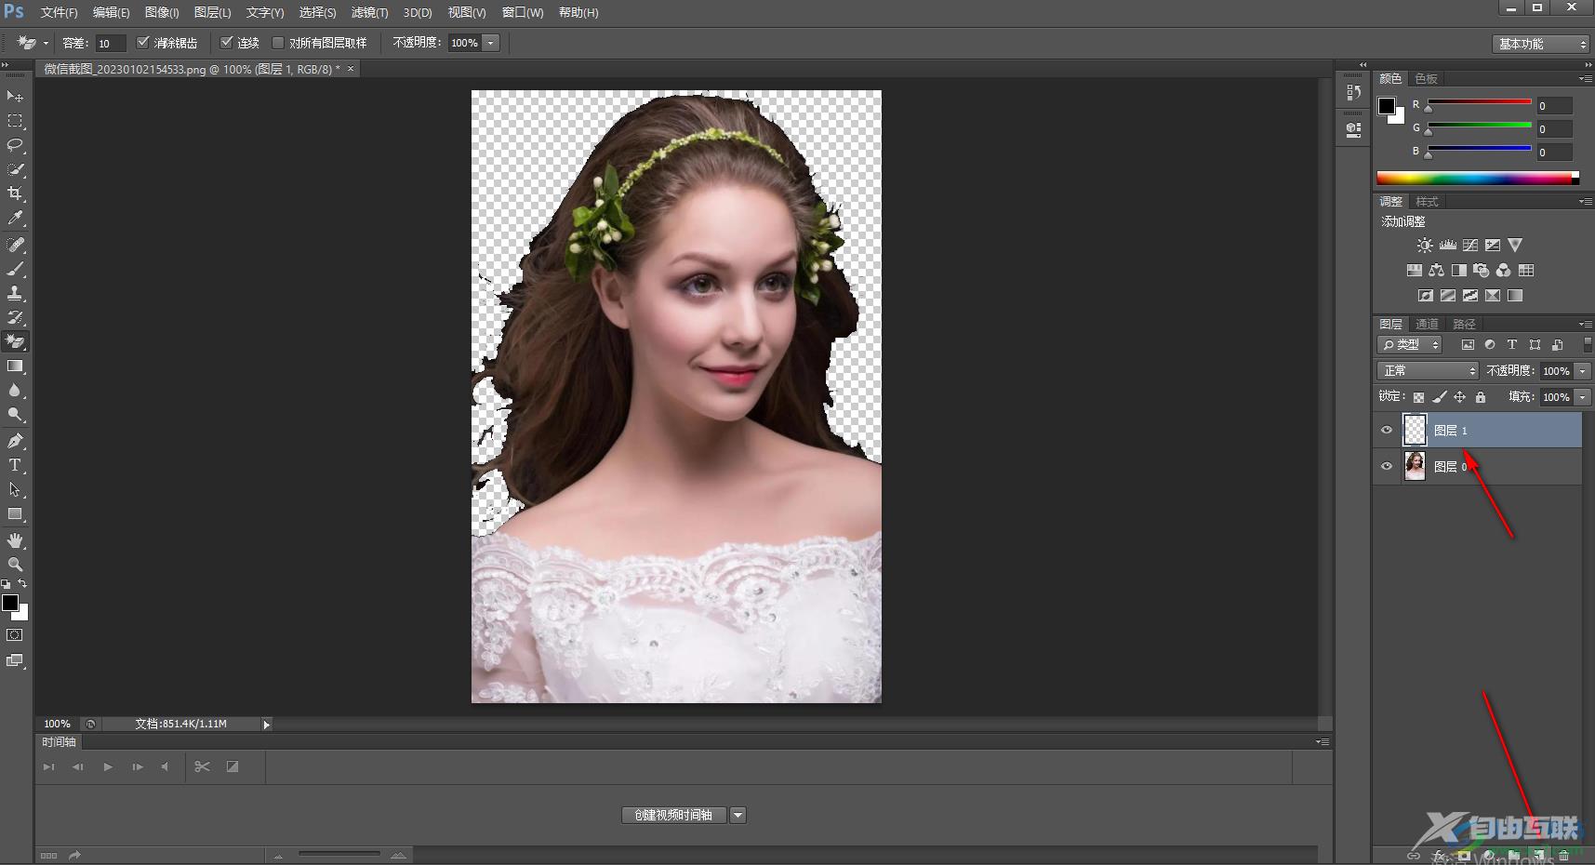This screenshot has height=865, width=1595.
Task: Select the Hand tool
Action: (15, 540)
